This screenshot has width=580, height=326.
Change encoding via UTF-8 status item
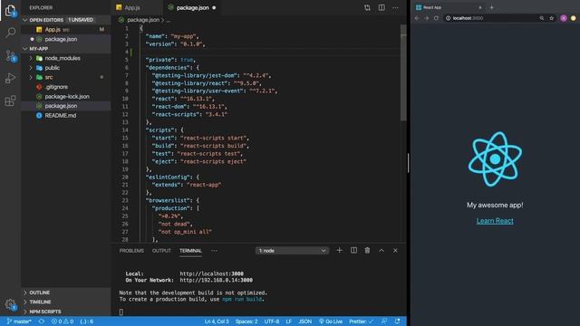click(272, 321)
